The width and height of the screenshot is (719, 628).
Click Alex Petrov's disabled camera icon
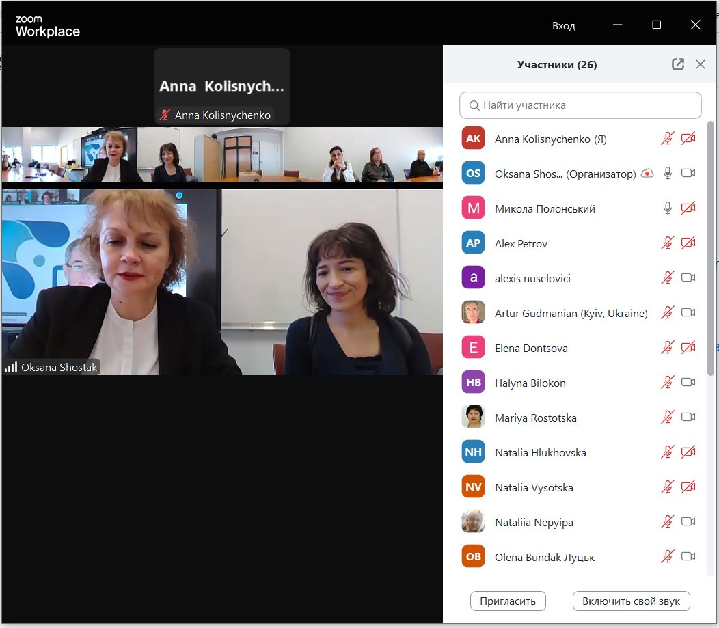(x=688, y=243)
